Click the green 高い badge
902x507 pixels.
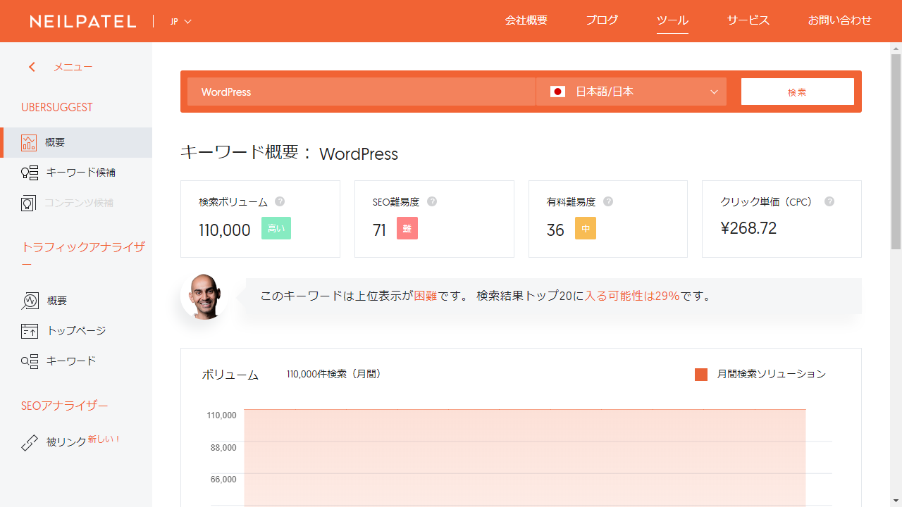276,228
